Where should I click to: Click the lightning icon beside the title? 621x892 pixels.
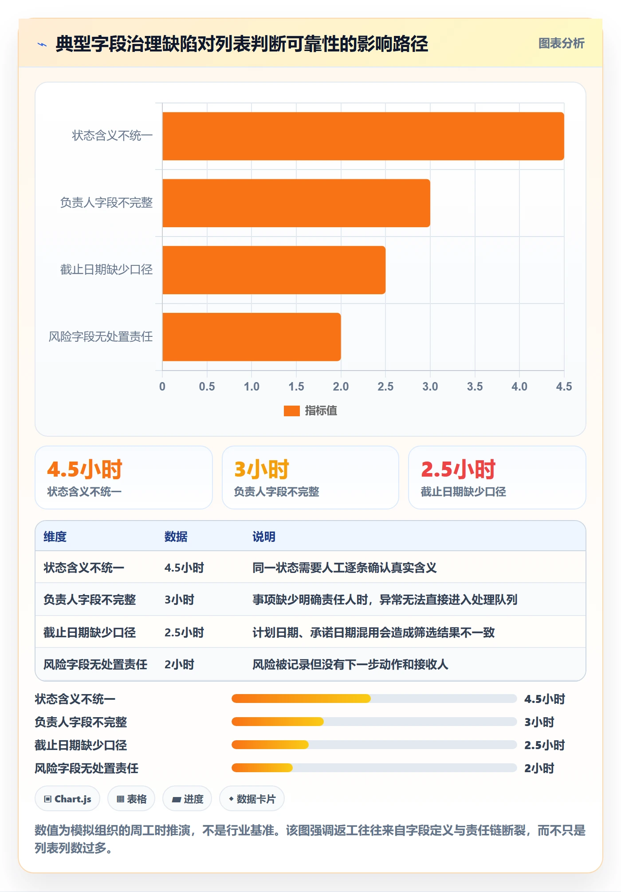(42, 44)
